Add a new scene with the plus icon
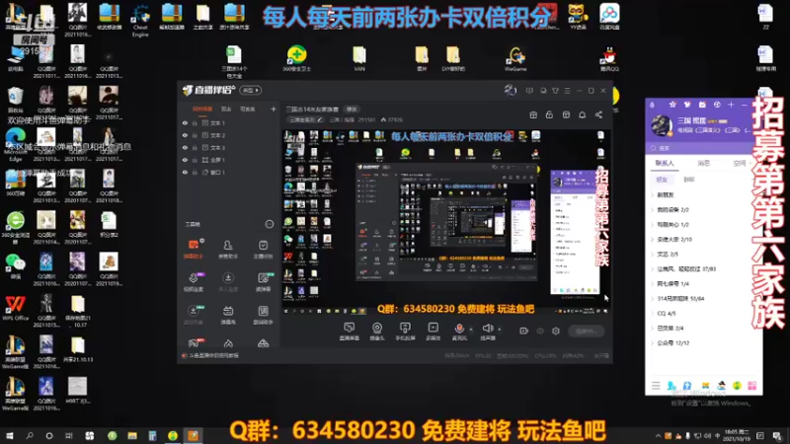 tap(274, 109)
